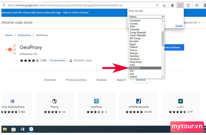This screenshot has width=206, height=135.
Task: Click the country list scrollbar thumb
Action: coord(163,39)
